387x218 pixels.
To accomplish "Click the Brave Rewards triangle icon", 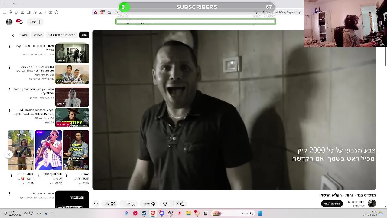I will [x=95, y=12].
